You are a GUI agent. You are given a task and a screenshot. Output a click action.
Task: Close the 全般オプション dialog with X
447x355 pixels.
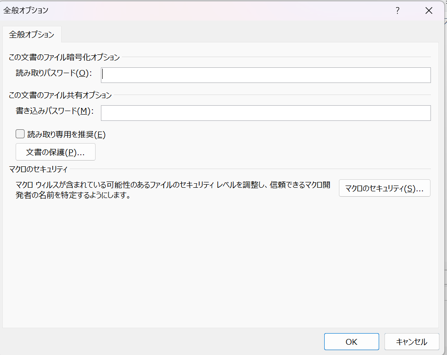[429, 11]
